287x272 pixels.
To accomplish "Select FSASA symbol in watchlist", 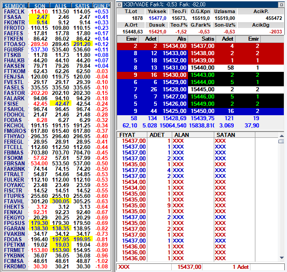I will [x=13, y=17].
